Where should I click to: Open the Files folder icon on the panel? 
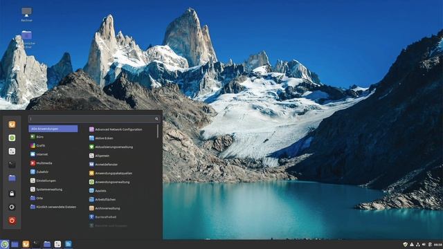point(47,244)
